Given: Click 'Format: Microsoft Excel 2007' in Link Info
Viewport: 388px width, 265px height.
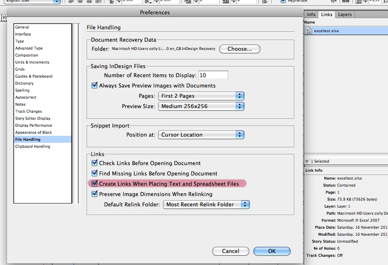Looking at the screenshot, I should point(350,220).
